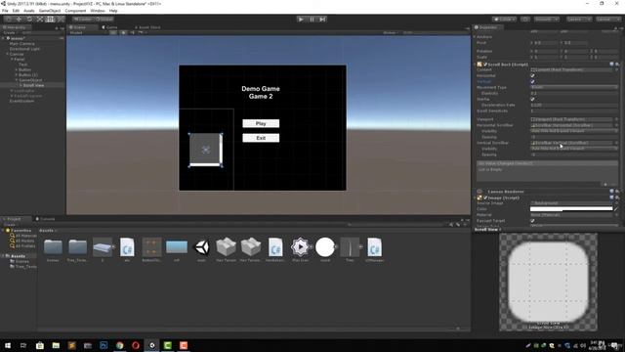Disable the Scroll Rect component checkbox
Image resolution: width=625 pixels, height=352 pixels.
pyautogui.click(x=485, y=65)
